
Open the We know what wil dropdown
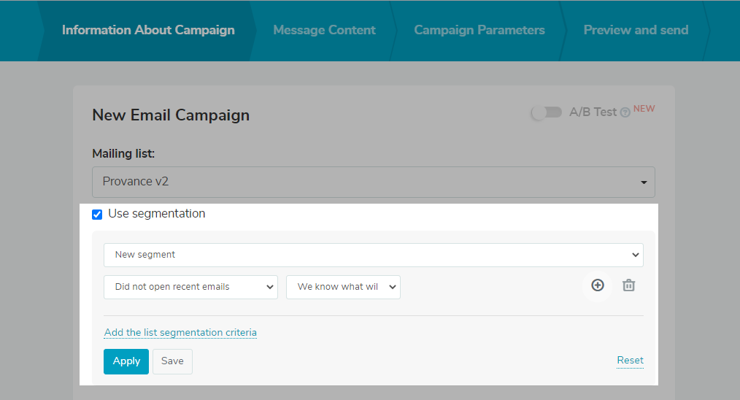pos(343,287)
